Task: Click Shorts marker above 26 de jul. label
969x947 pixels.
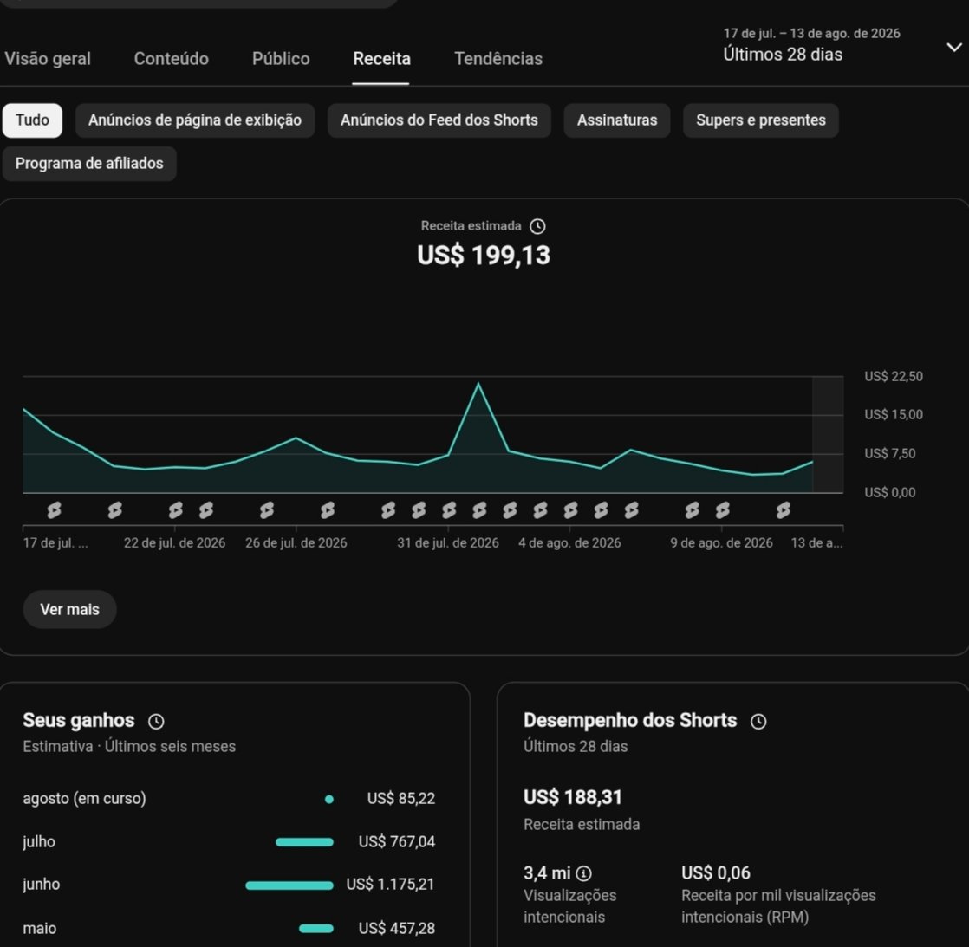Action: tap(266, 510)
